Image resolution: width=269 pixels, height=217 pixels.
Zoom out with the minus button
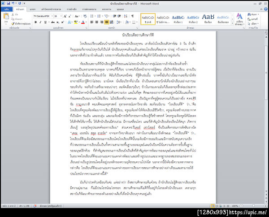[241, 206]
